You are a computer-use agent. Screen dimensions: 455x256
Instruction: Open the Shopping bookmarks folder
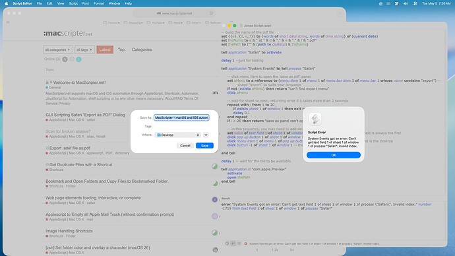click(x=133, y=22)
